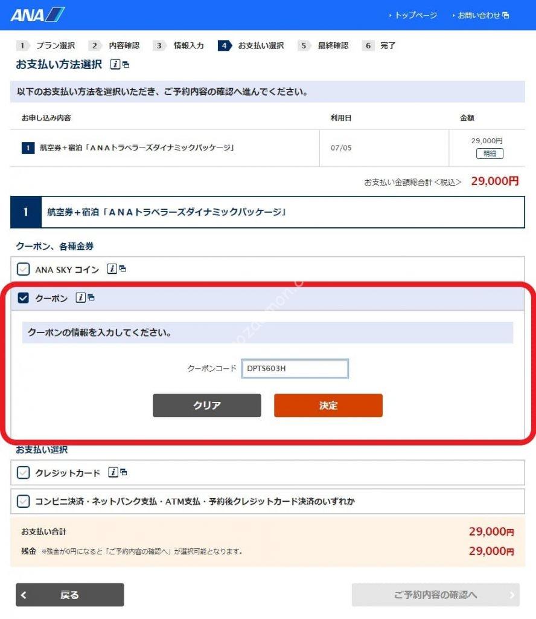Go to トップページ link
Image resolution: width=536 pixels, height=619 pixels.
click(413, 15)
